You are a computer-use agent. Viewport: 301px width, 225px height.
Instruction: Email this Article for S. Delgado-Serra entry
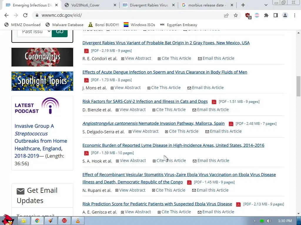pos(223,131)
